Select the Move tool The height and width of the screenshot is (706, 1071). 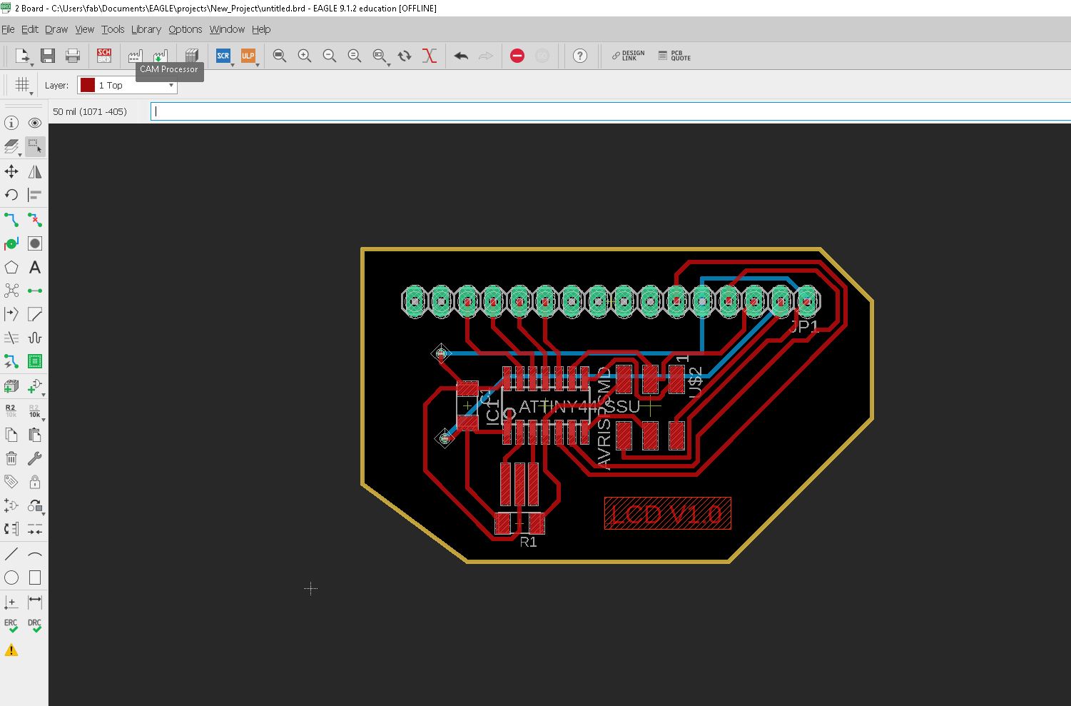[x=11, y=171]
